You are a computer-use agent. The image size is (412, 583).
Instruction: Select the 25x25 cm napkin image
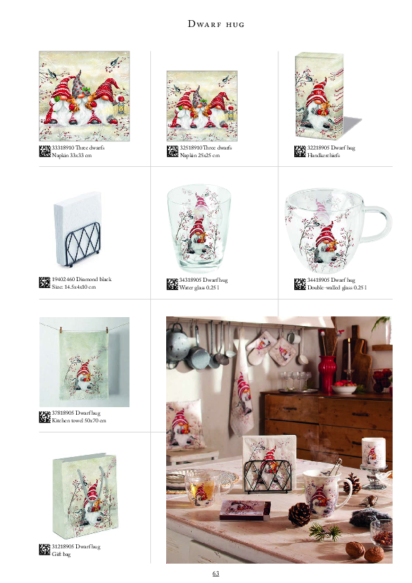202,106
